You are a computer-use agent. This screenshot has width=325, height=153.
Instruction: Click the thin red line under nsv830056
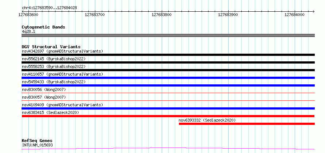click(168, 93)
